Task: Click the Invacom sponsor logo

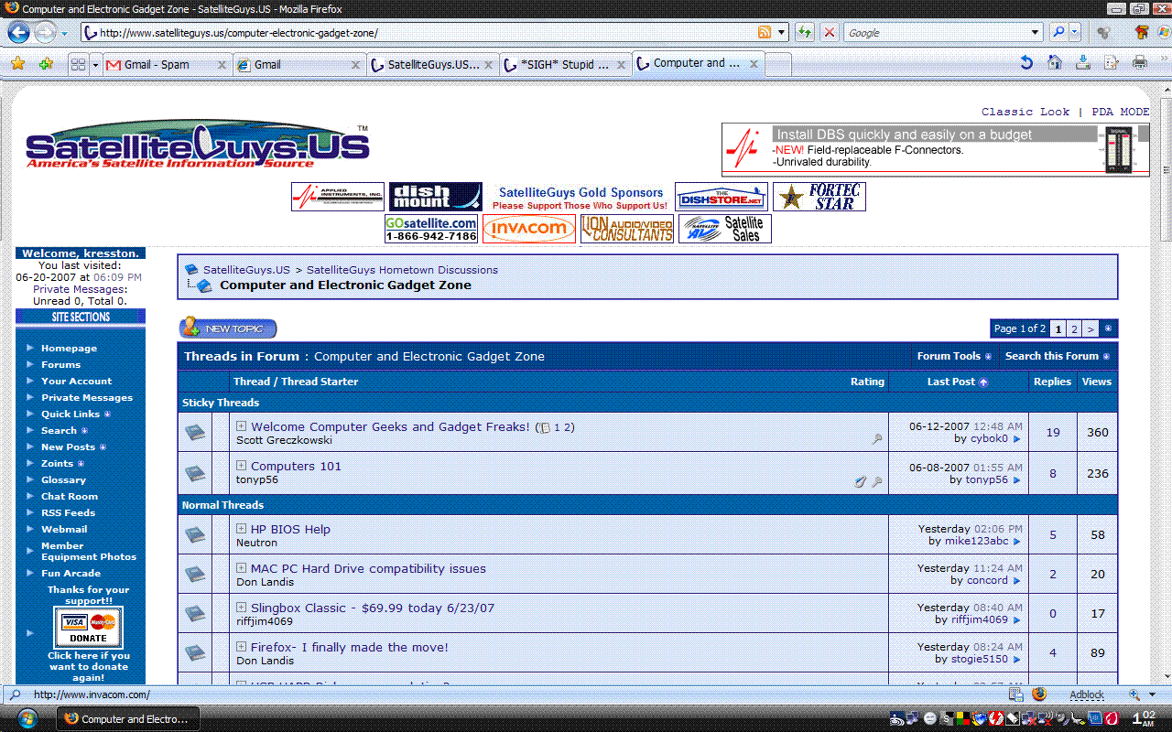Action: pyautogui.click(x=529, y=229)
